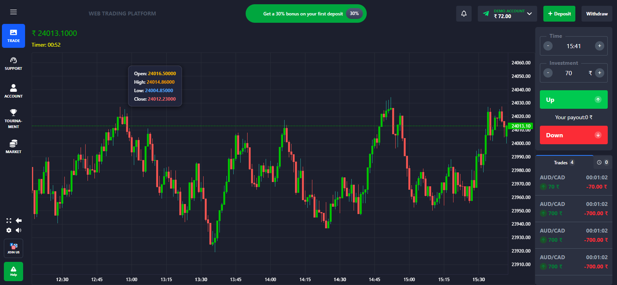This screenshot has width=617, height=285.
Task: Decrease the investment amount with minus
Action: [548, 73]
